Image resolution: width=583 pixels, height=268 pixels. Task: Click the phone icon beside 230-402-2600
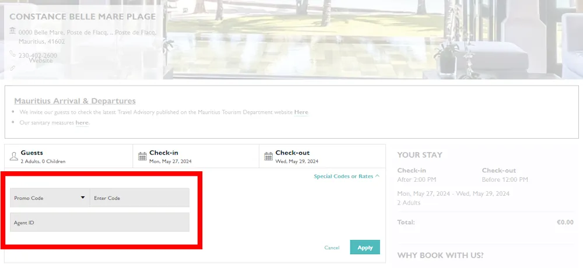point(12,53)
